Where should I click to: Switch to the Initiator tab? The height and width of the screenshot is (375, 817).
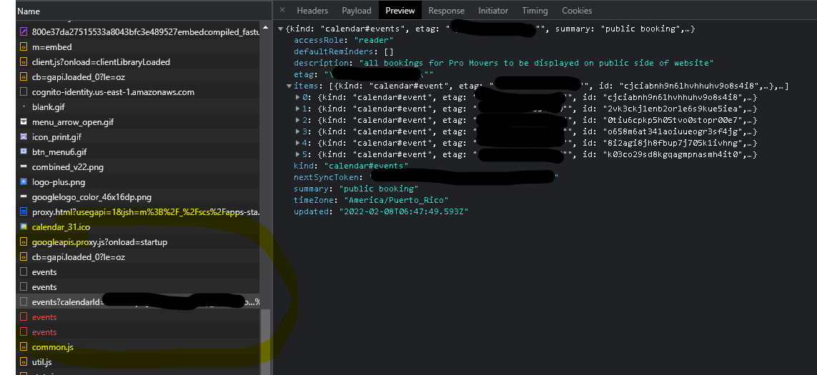pos(493,11)
